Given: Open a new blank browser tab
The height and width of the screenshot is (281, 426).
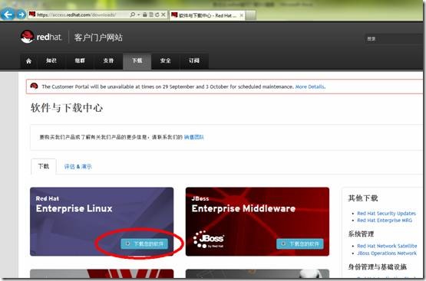Looking at the screenshot, I should pyautogui.click(x=251, y=15).
